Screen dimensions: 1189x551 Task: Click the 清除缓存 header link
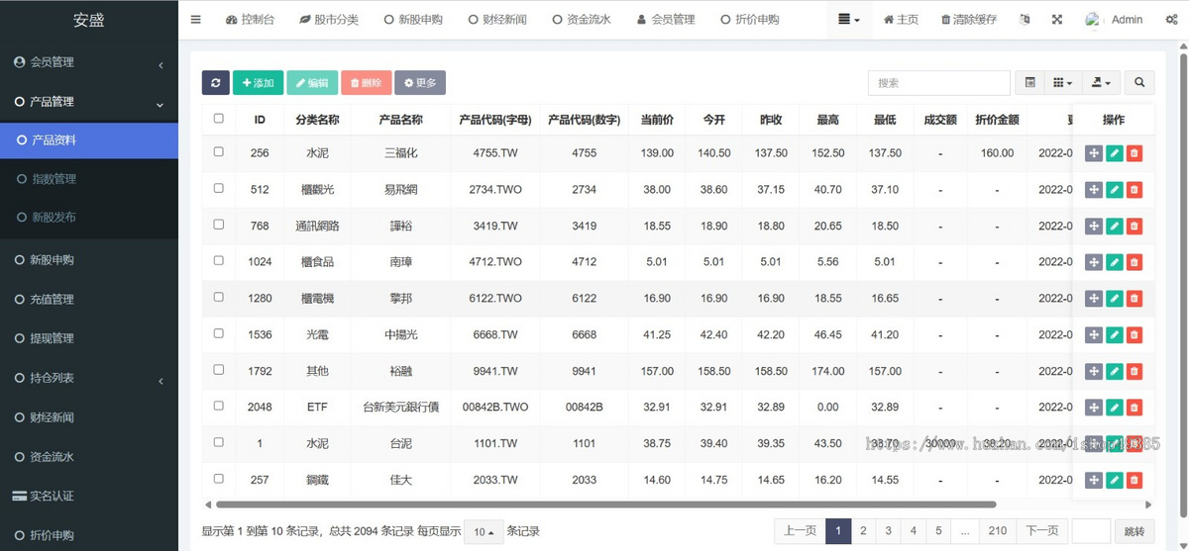pyautogui.click(x=969, y=19)
